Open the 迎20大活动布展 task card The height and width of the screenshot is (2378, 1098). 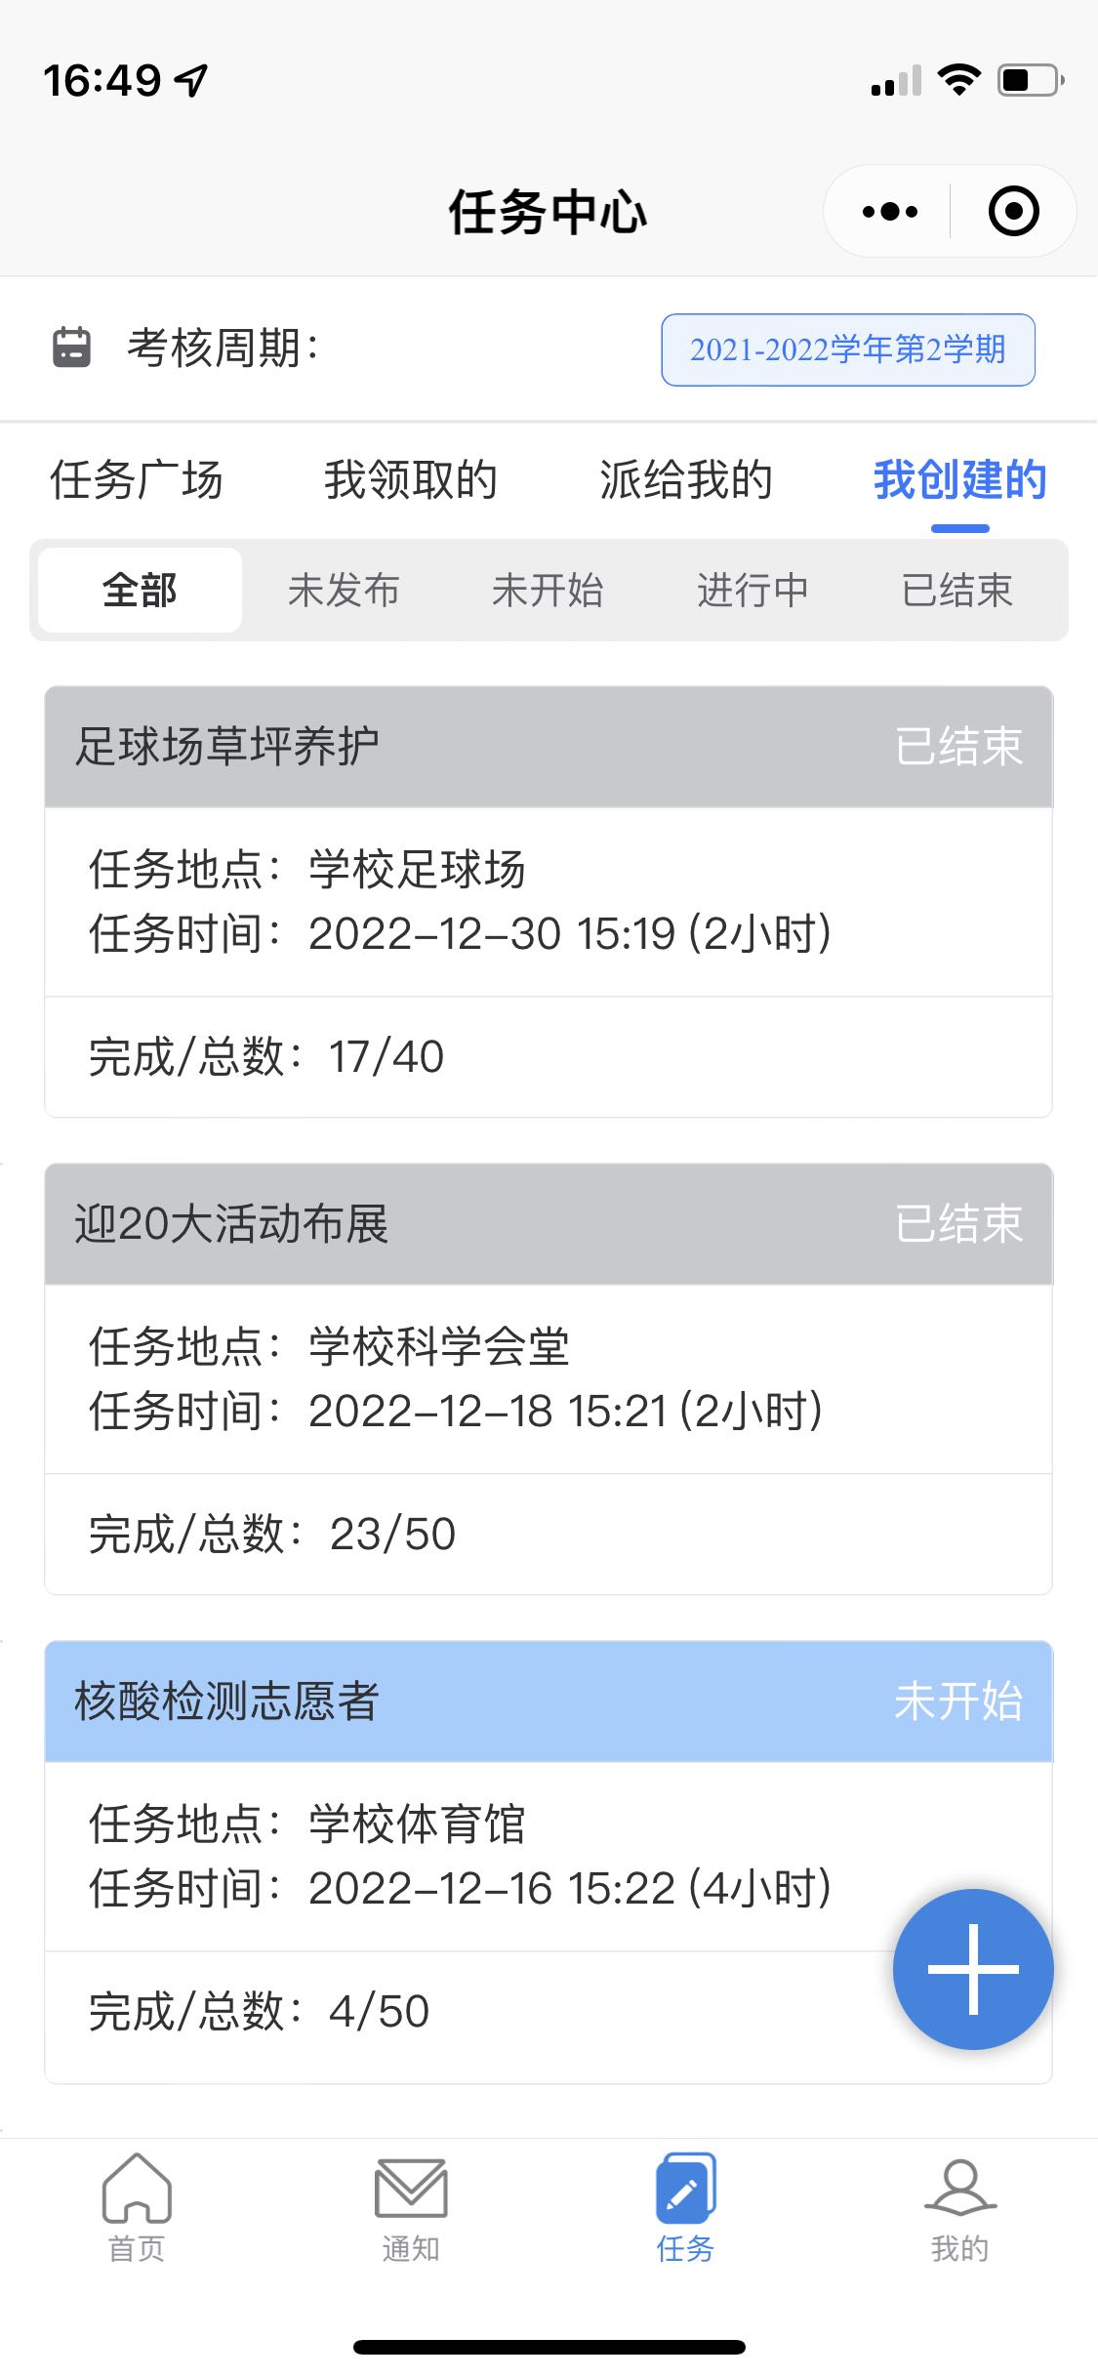click(549, 1379)
